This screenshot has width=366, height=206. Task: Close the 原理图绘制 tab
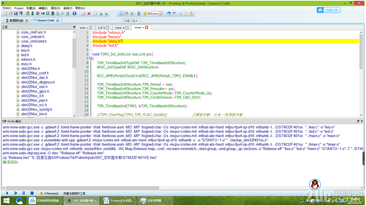tap(27, 20)
